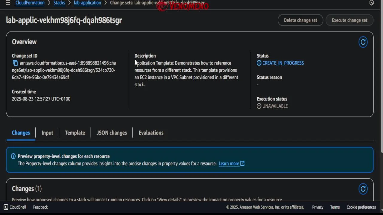
Task: Click the Feedback link in footer
Action: coord(40,207)
